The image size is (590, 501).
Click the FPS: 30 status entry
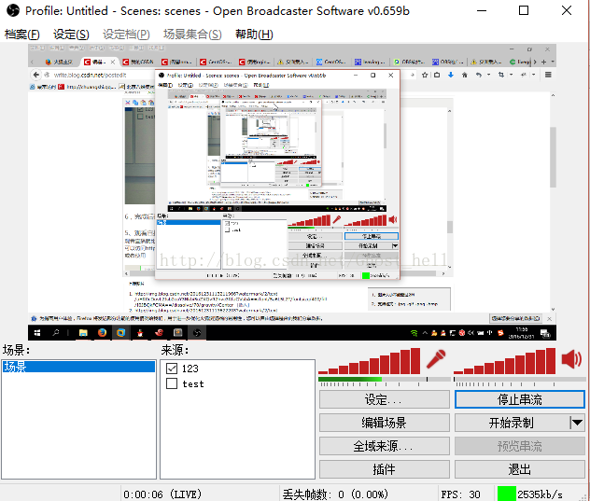tap(460, 494)
